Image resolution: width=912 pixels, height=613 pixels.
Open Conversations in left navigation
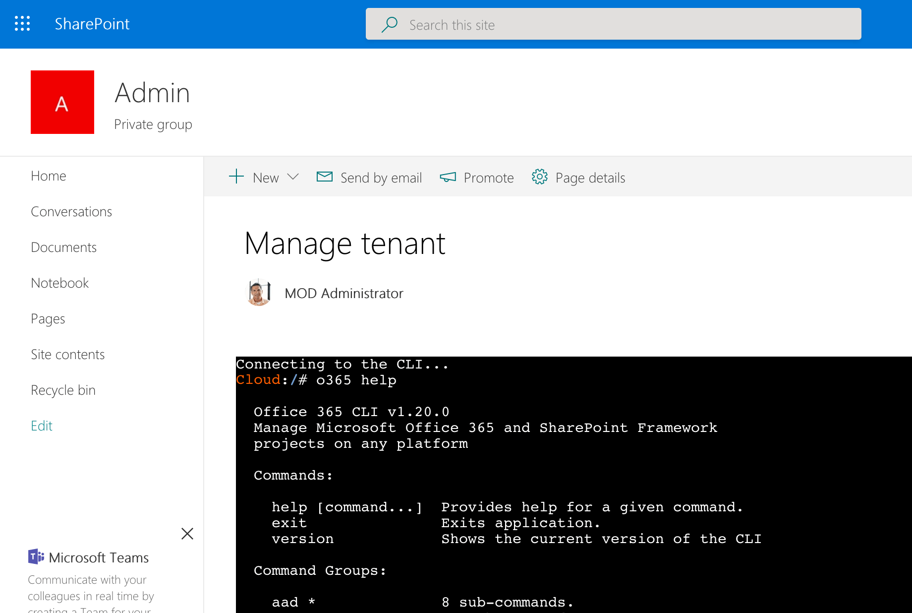(71, 212)
